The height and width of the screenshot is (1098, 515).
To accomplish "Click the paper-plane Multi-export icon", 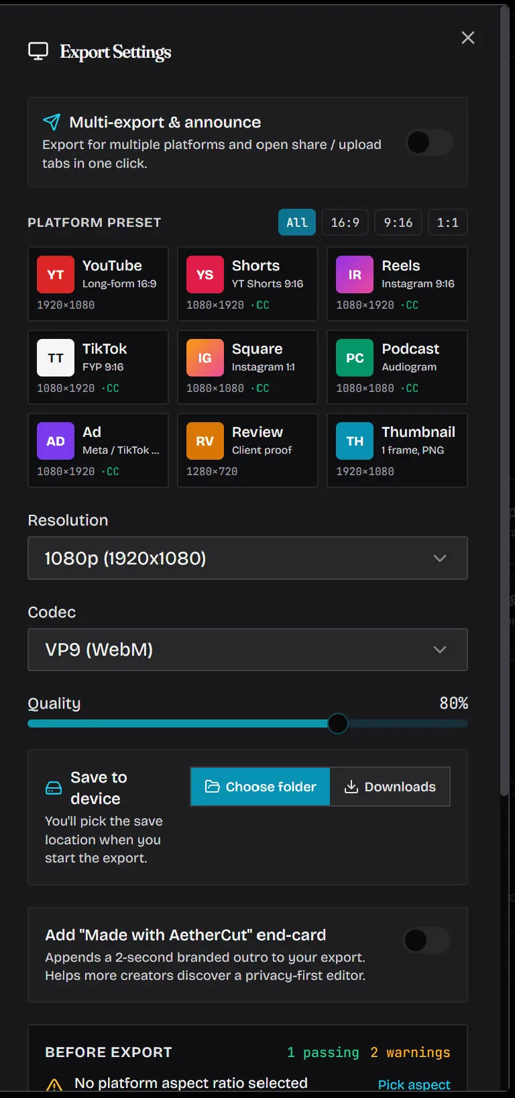I will 52,121.
